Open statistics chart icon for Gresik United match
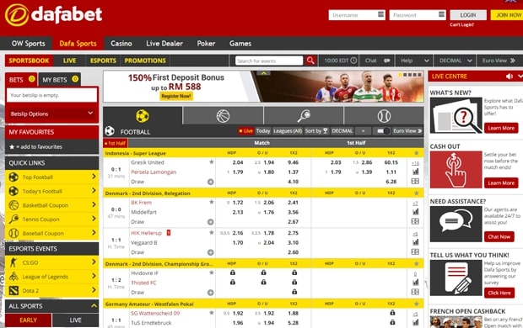 coord(415,172)
